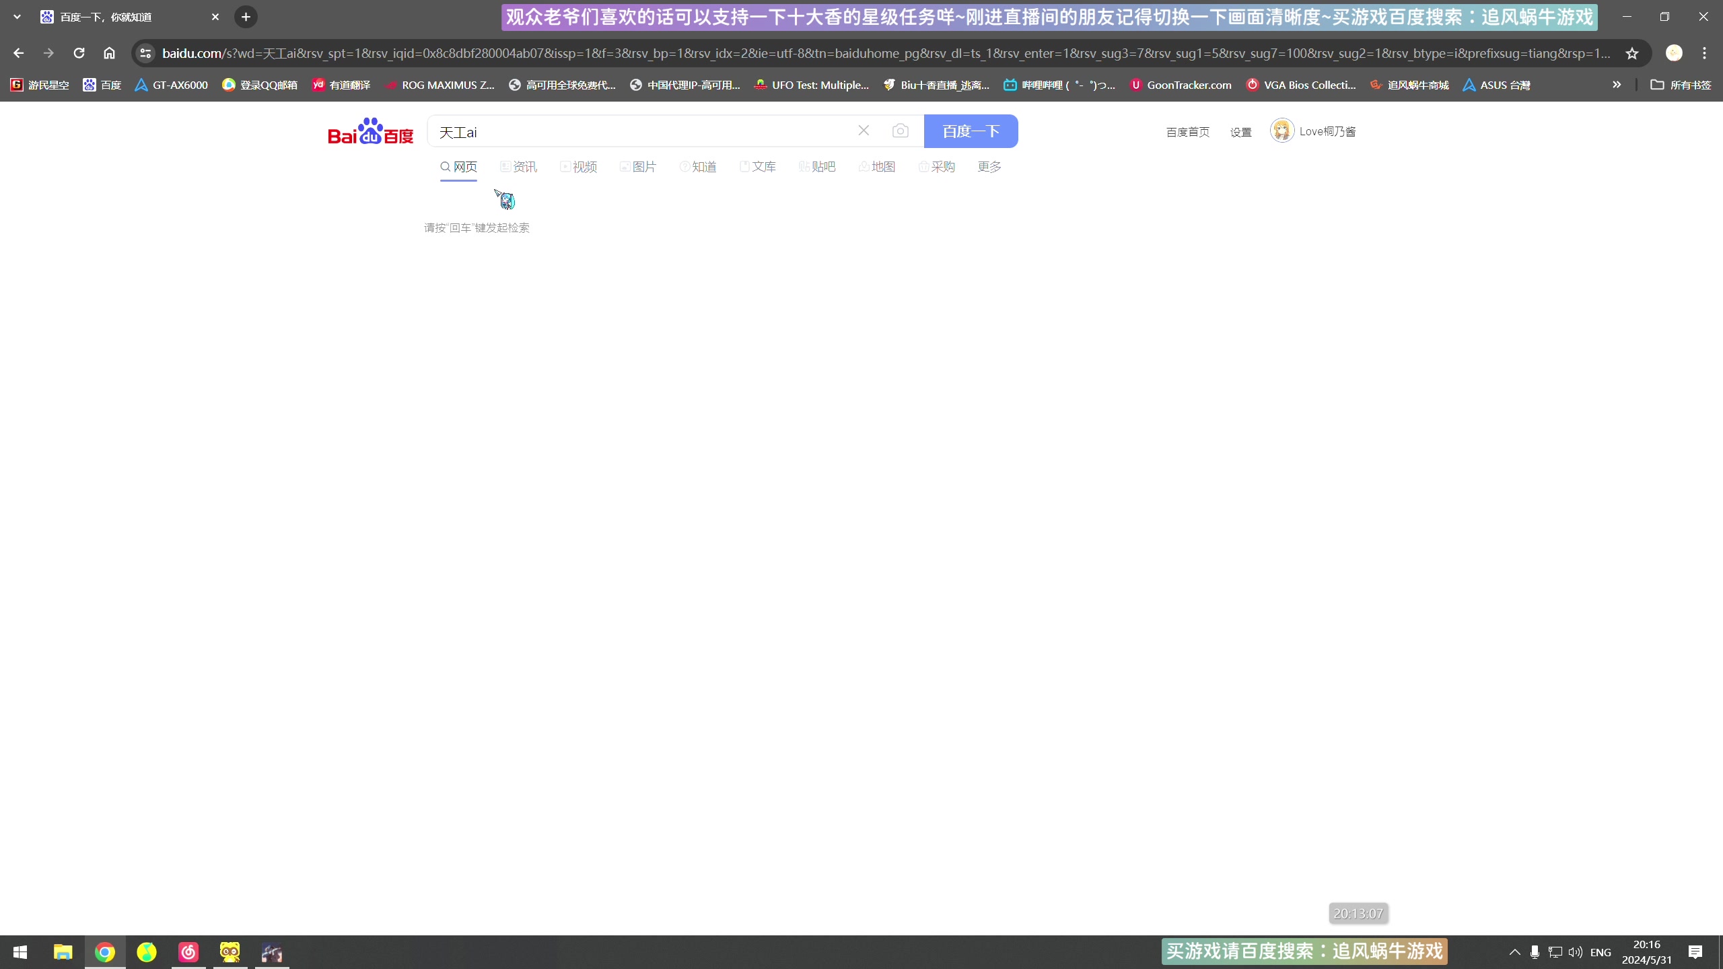Screen dimensions: 1723x969
Task: Open the Chrome three-dot menu
Action: coord(1704,53)
